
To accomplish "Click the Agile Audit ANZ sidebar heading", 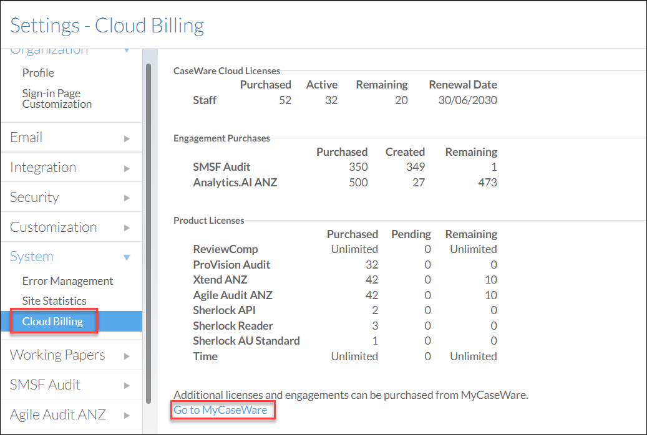I will (58, 414).
